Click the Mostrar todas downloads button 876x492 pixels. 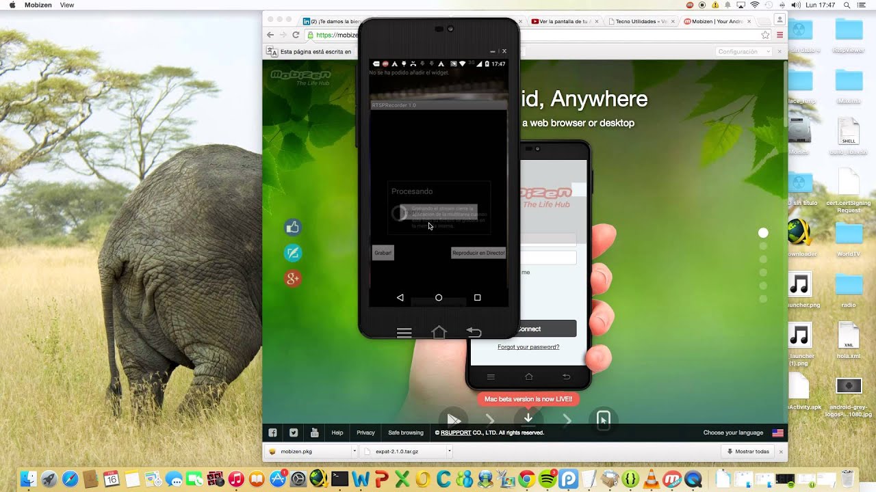coord(747,452)
